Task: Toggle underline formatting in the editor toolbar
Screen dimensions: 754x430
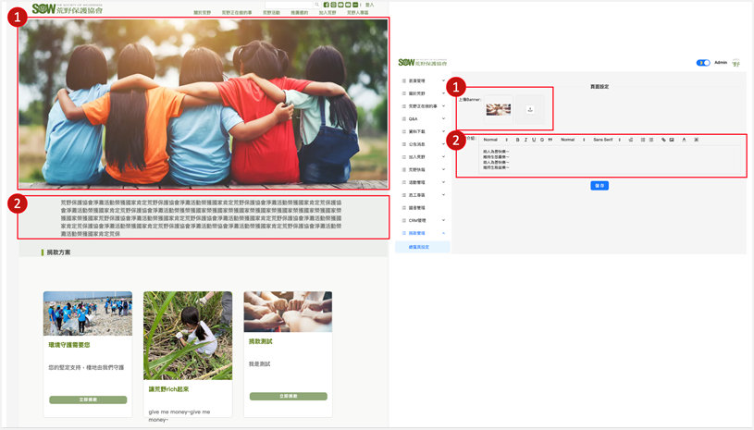Action: click(534, 140)
